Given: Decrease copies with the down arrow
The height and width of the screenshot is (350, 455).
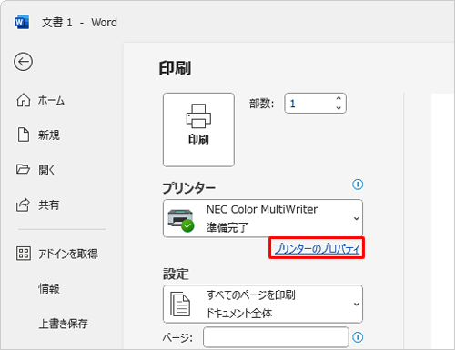Looking at the screenshot, I should click(339, 108).
